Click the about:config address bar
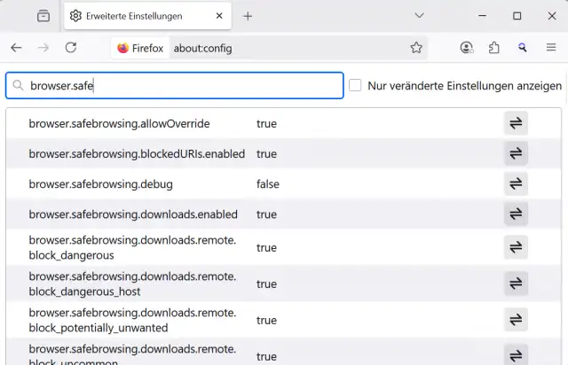 [x=284, y=48]
